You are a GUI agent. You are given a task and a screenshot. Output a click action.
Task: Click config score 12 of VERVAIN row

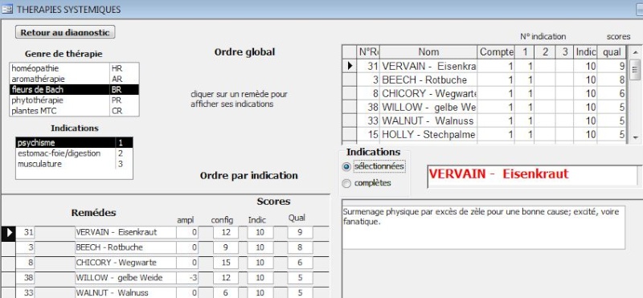pyautogui.click(x=226, y=232)
